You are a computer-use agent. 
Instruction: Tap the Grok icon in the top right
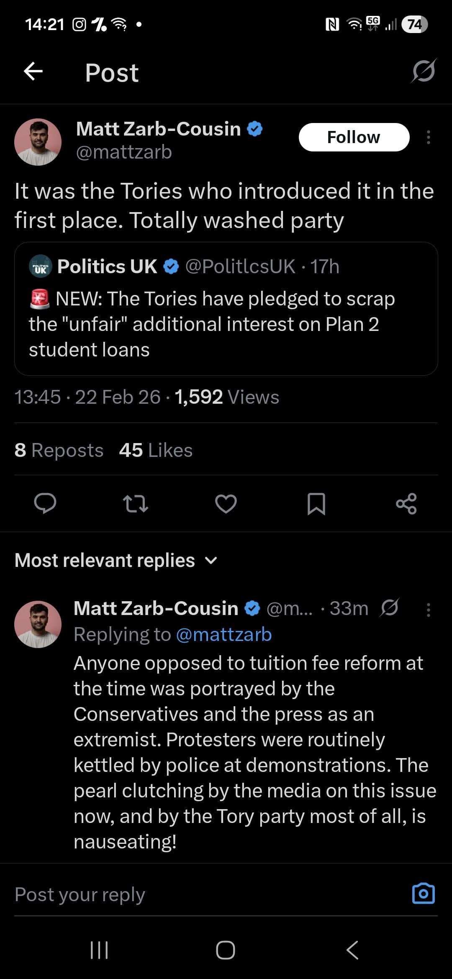click(423, 71)
